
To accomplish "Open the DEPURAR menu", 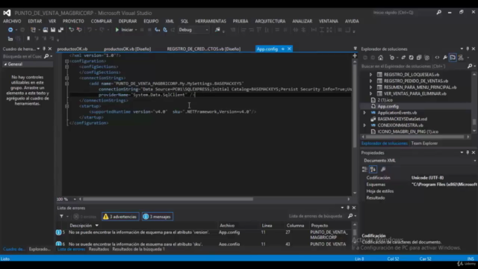I will pos(128,21).
